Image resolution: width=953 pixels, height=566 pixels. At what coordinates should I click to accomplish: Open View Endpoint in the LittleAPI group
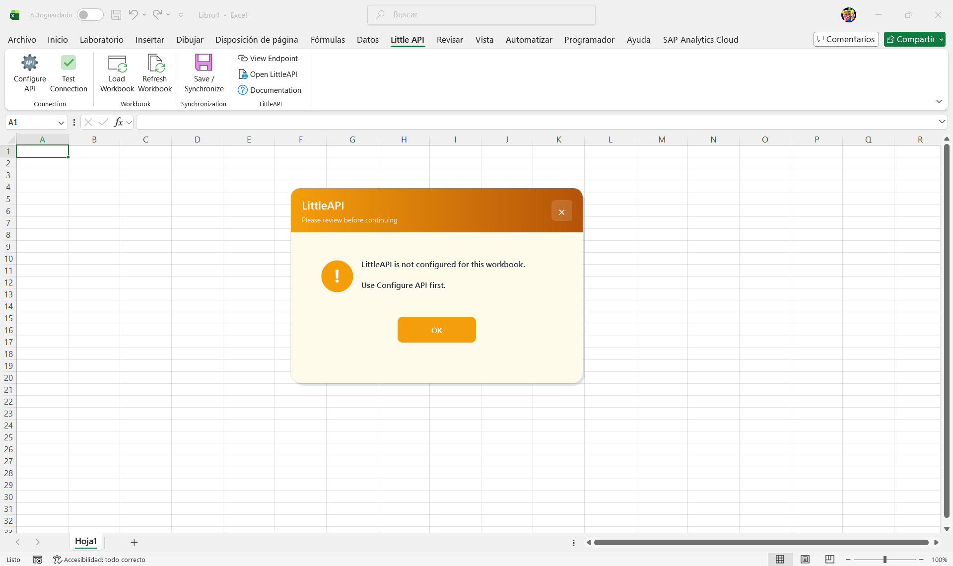tap(268, 58)
